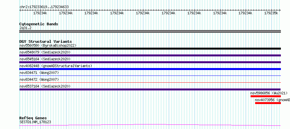Viewport: 290px width, 129px height.
Task: Click the 179235k ruler label
Action: (271, 13)
